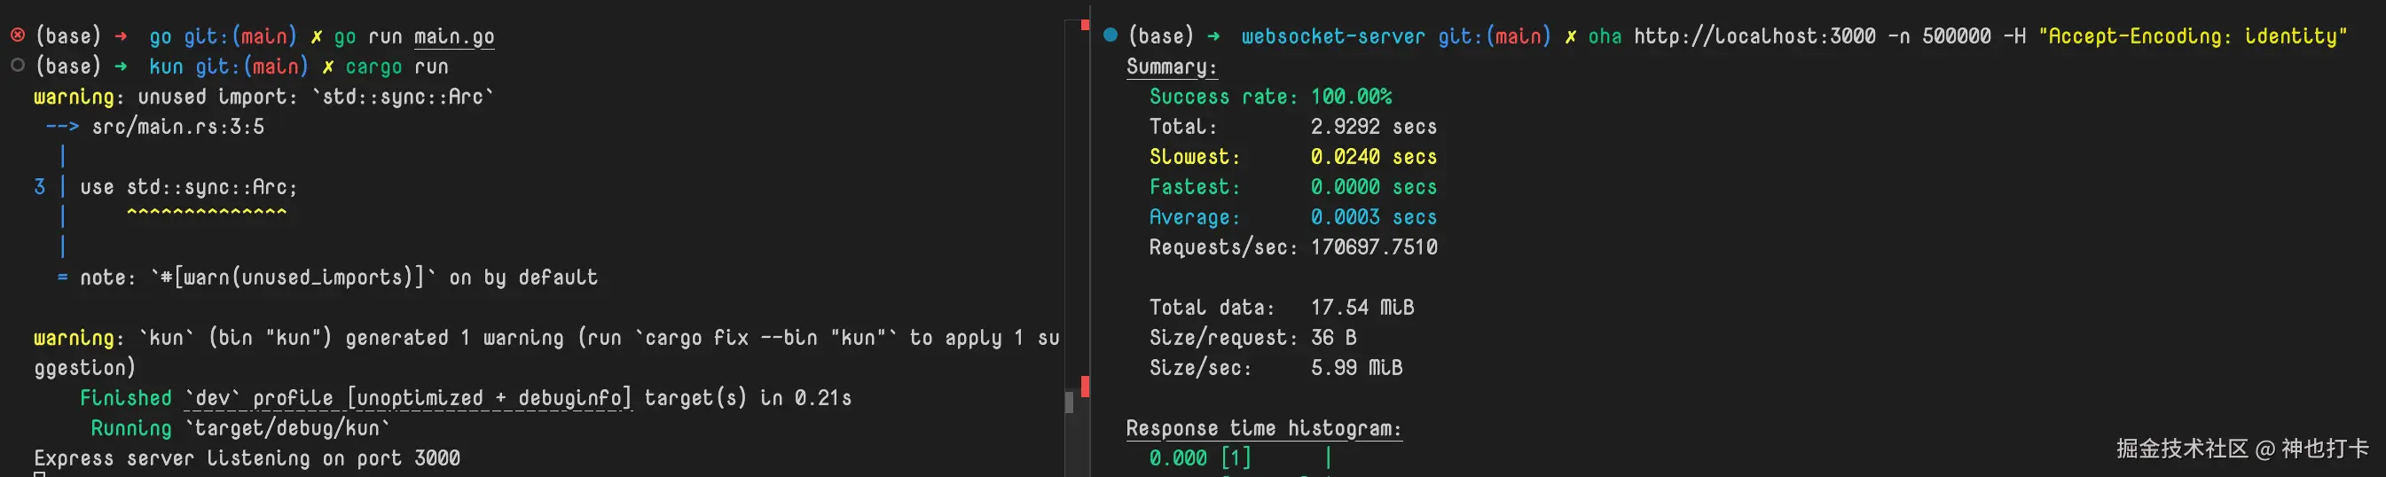Open the src/main.rs:3:5 file location link
The width and height of the screenshot is (2386, 477).
tap(177, 127)
